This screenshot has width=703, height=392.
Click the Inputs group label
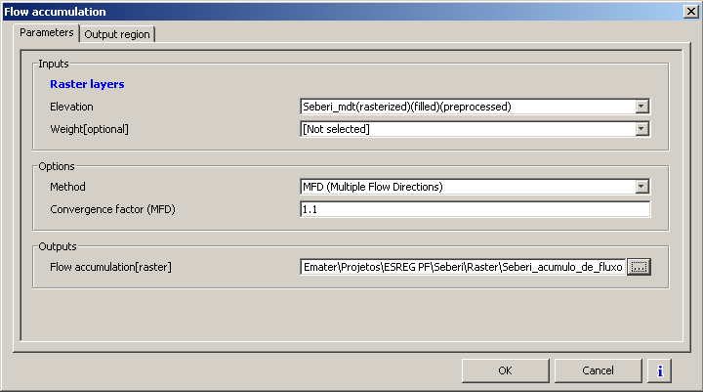coord(53,64)
